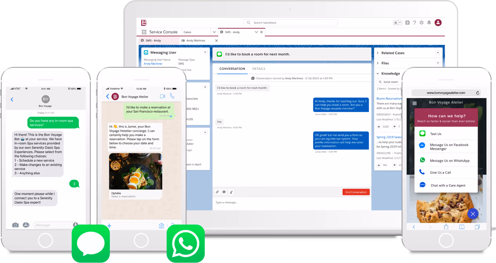This screenshot has height=263, width=496.
Task: Open the Room Reservation knowledge article
Action: coord(389,99)
